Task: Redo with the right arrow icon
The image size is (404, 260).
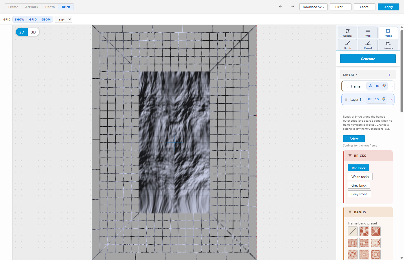Action: pyautogui.click(x=293, y=6)
